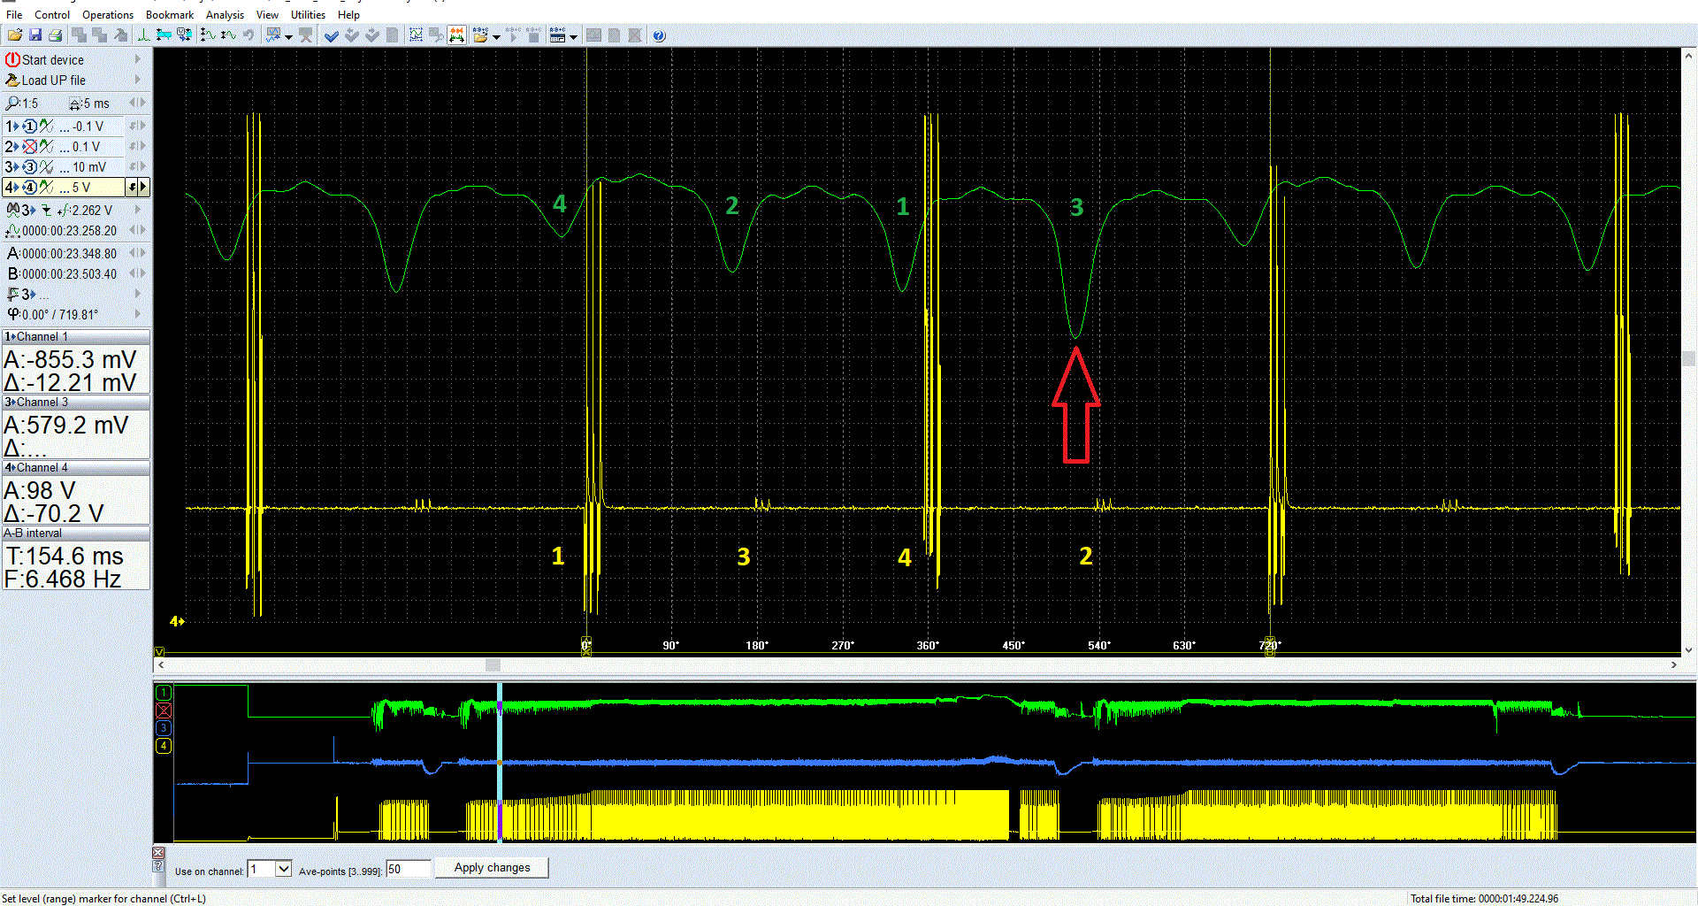Click the Ave-points input field
Image resolution: width=1698 pixels, height=906 pixels.
tap(409, 869)
